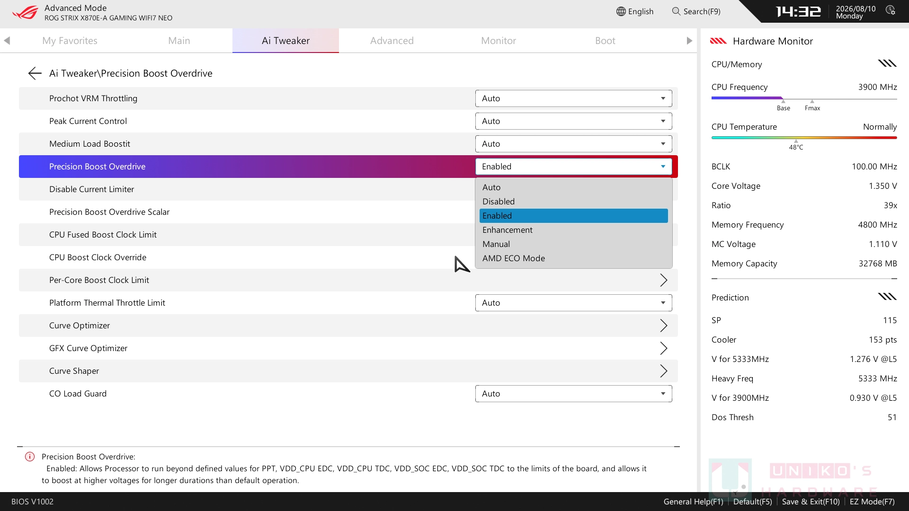Switch to the Advanced tab
Image resolution: width=909 pixels, height=511 pixels.
tap(392, 41)
